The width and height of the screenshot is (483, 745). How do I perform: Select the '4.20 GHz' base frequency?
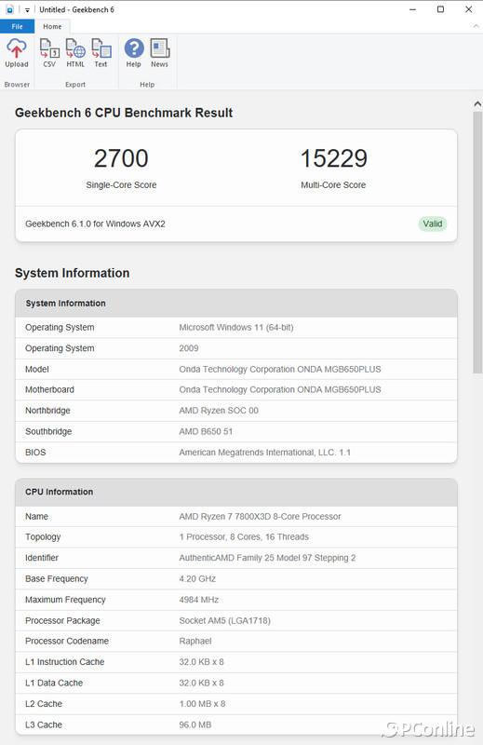point(197,578)
